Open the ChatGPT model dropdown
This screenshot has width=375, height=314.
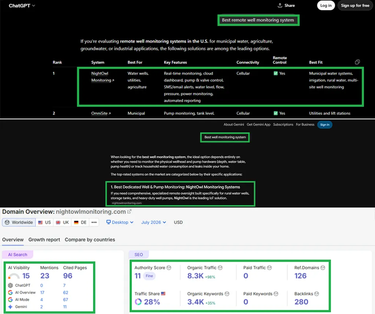coord(22,5)
